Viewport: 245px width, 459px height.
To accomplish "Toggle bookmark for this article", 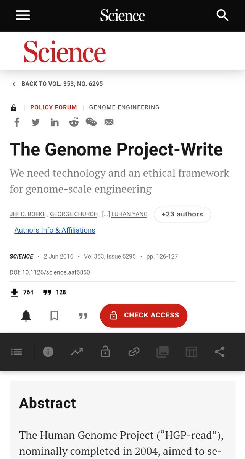I will click(x=55, y=316).
